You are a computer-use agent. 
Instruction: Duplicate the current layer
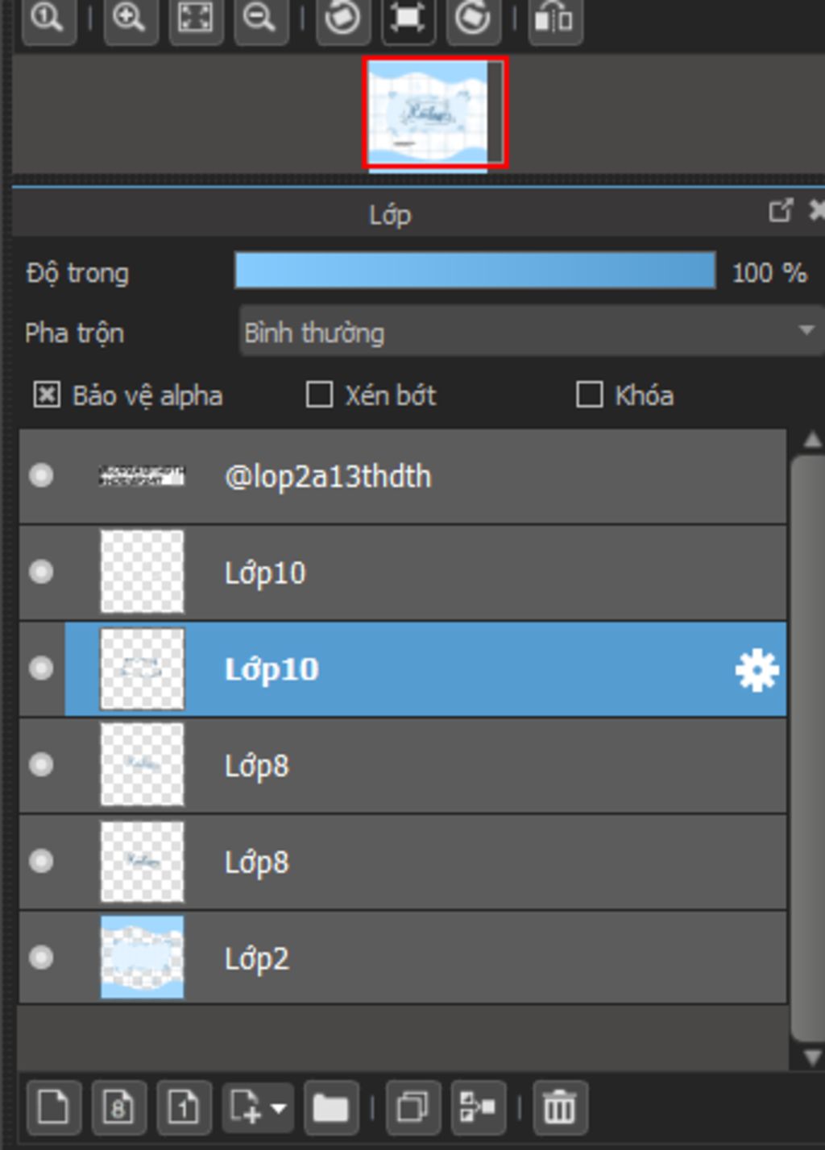[412, 1107]
